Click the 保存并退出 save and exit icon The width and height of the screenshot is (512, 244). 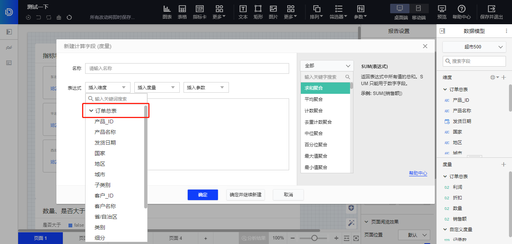coord(492,11)
